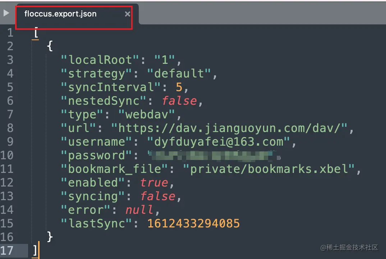This screenshot has height=259, width=386.
Task: Click the "url" key
Action: tap(78, 128)
